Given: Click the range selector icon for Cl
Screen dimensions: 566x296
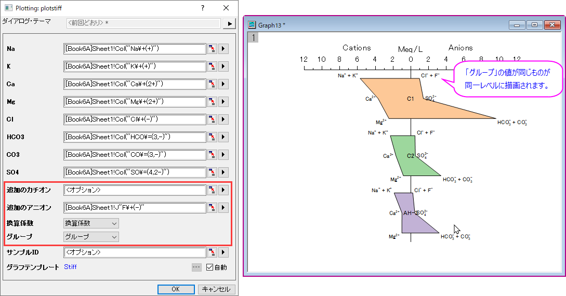Looking at the screenshot, I should (212, 119).
